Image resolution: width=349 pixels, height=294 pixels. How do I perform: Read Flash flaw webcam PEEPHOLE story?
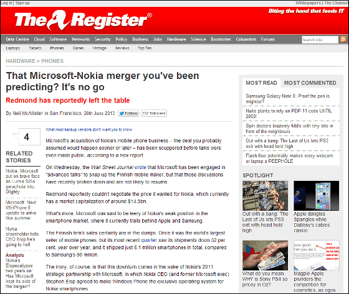pos(289,158)
